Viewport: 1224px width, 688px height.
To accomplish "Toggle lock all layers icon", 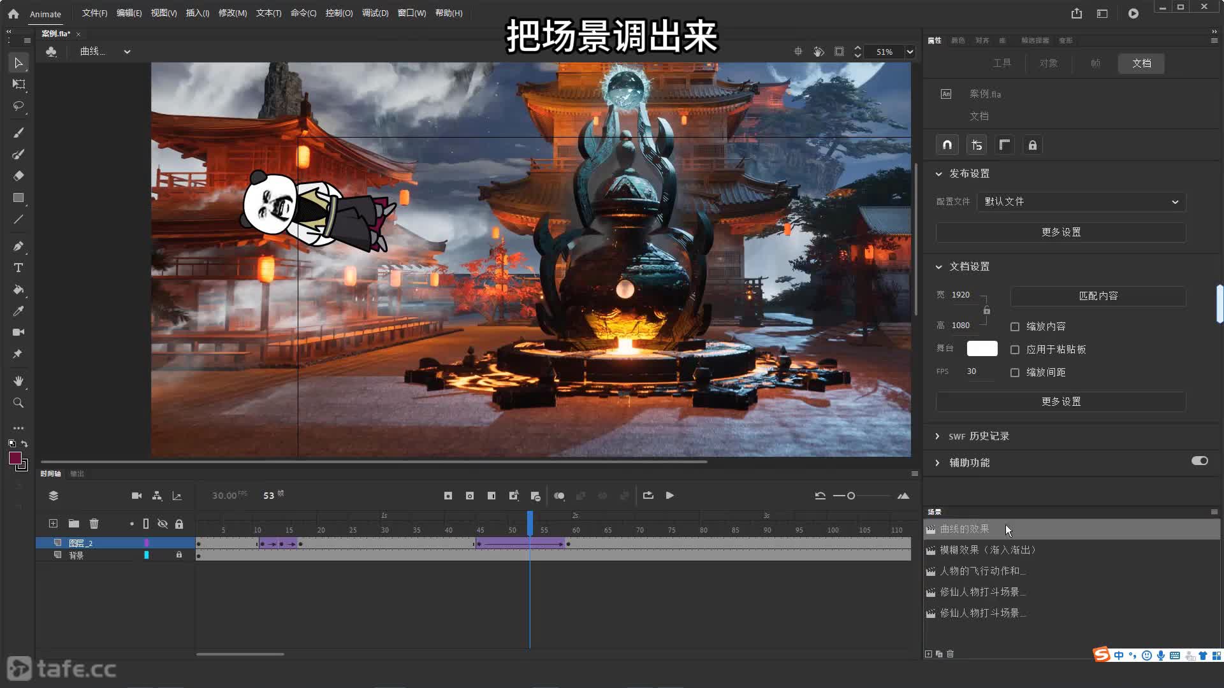I will pos(179,524).
